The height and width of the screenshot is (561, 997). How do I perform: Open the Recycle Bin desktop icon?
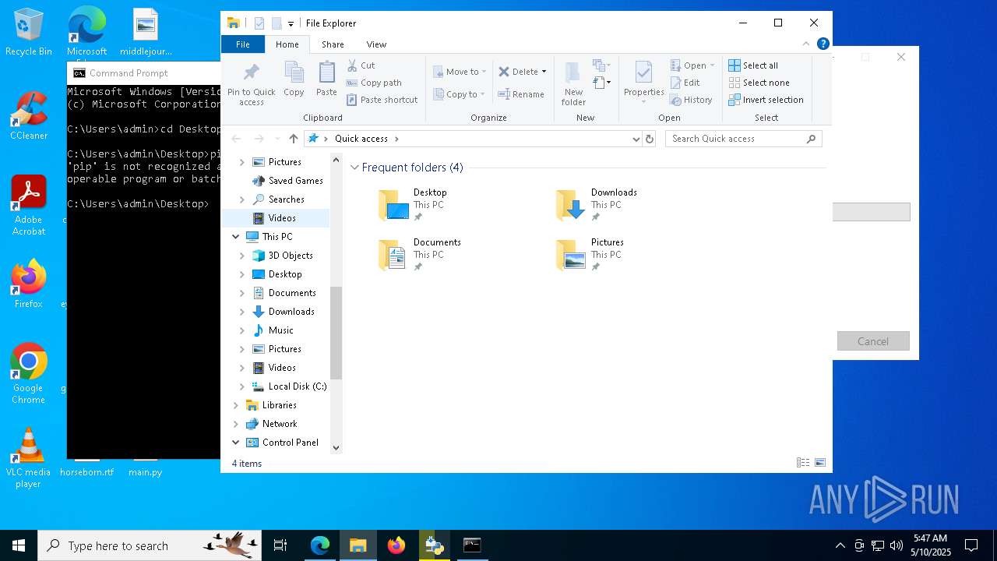(x=29, y=33)
